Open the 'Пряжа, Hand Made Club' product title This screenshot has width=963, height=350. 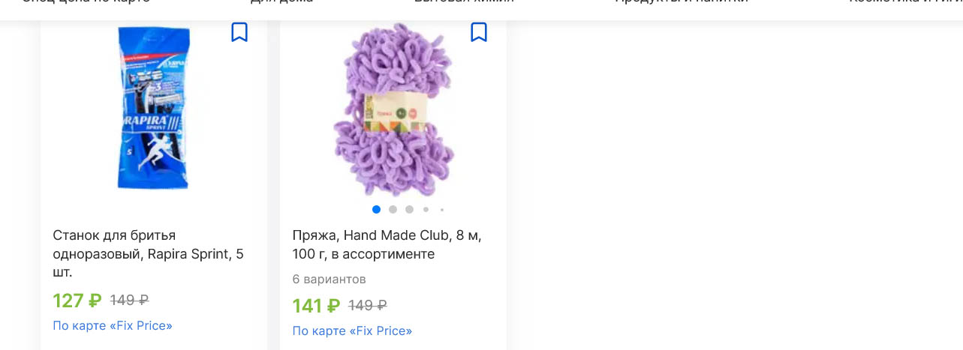(387, 245)
